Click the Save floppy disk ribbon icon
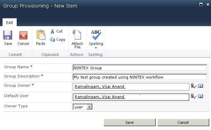This screenshot has width=211, height=130. pos(8,35)
